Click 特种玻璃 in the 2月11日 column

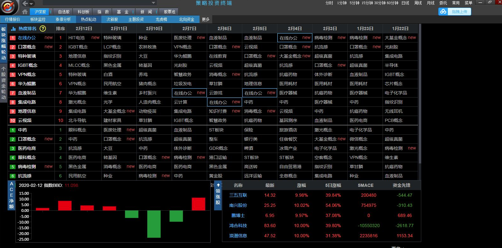(x=112, y=38)
